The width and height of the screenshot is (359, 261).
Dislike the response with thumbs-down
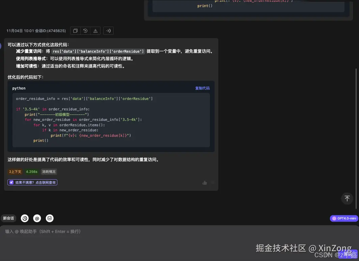[x=213, y=183]
